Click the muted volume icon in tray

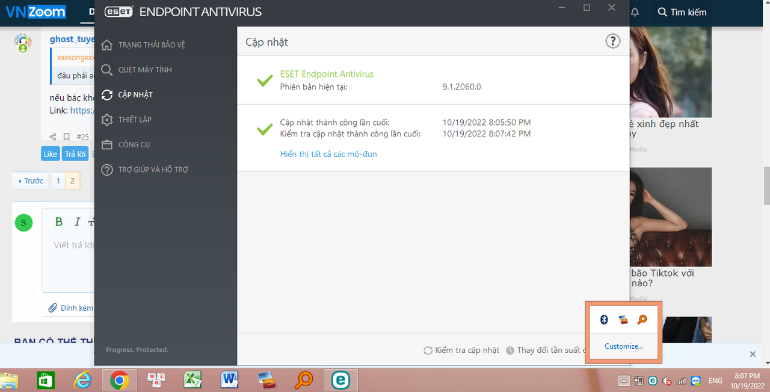point(667,381)
